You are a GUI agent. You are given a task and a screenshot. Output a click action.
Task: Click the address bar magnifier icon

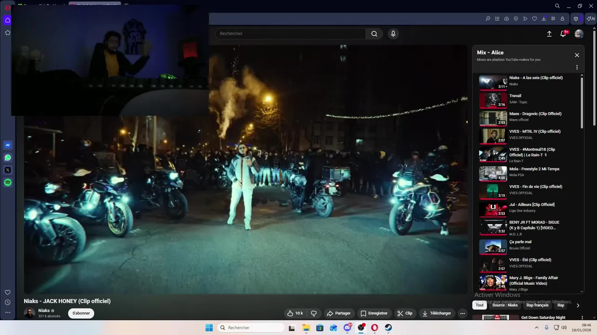(x=488, y=19)
